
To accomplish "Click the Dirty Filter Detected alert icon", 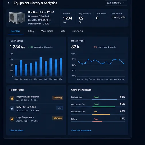I will [x=12, y=108].
